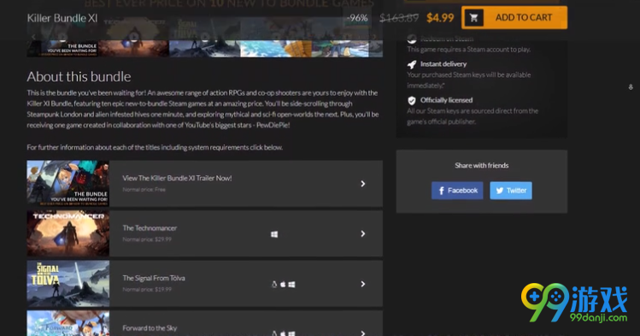
Task: Click View The Killer Bundle XI Trailer Now
Action: 177,178
